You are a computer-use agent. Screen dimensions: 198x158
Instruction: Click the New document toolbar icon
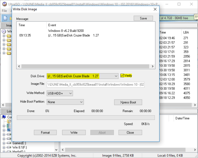(5, 18)
